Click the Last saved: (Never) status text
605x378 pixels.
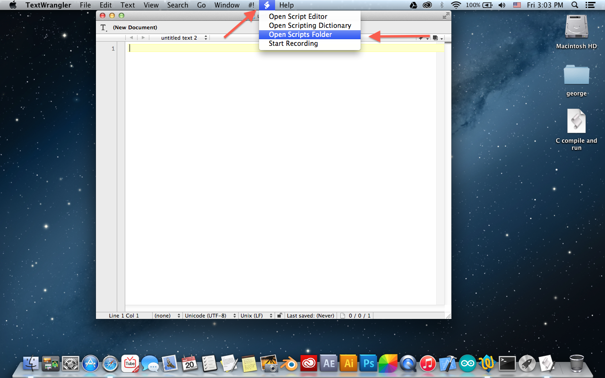pyautogui.click(x=311, y=316)
